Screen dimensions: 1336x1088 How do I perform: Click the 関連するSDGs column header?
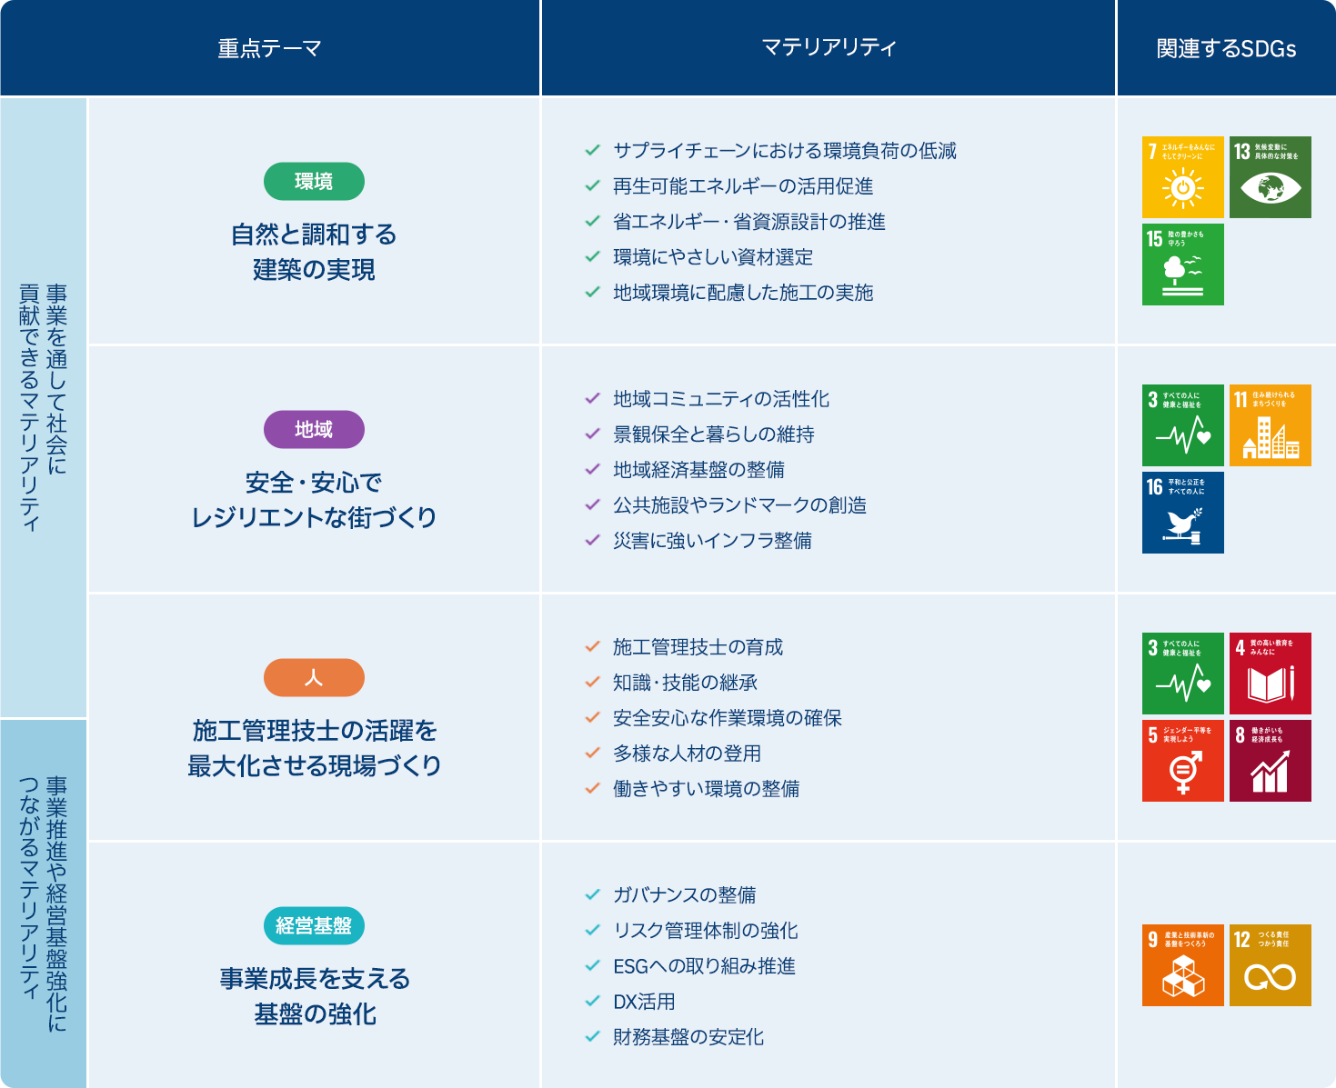1226,48
